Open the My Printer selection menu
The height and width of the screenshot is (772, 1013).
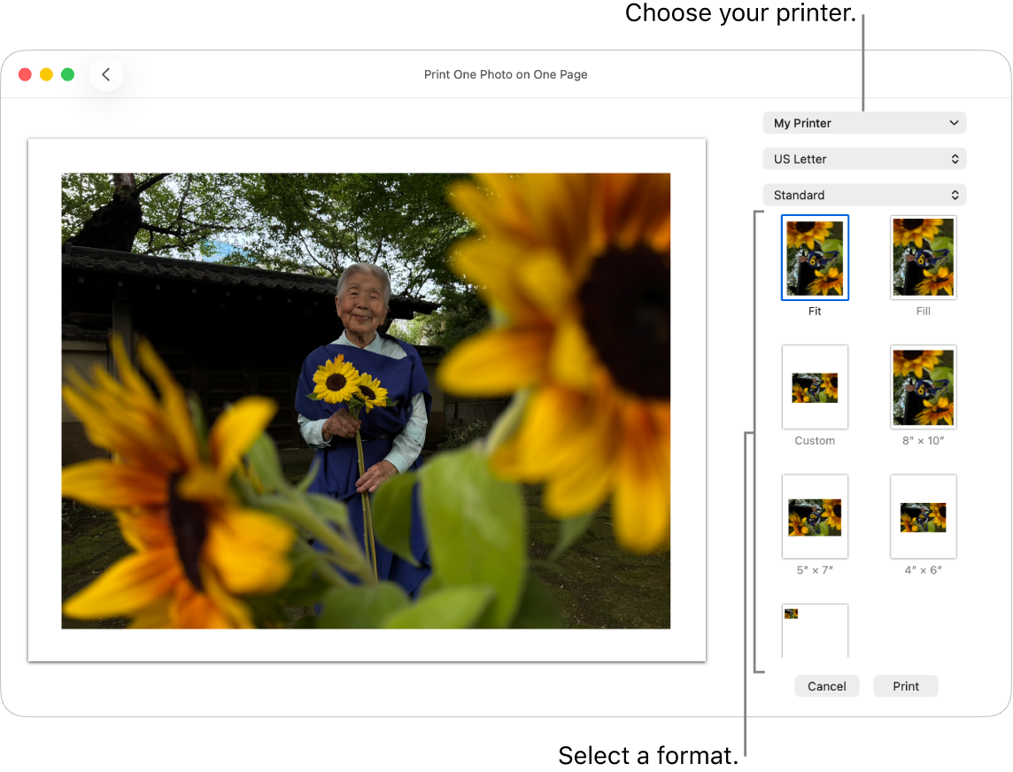(864, 122)
